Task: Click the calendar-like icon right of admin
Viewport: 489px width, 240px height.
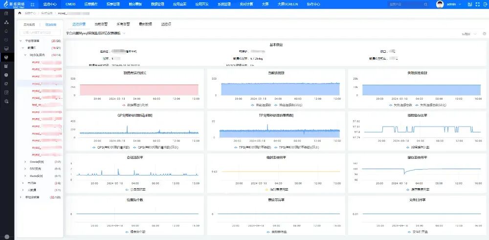Action: point(470,4)
